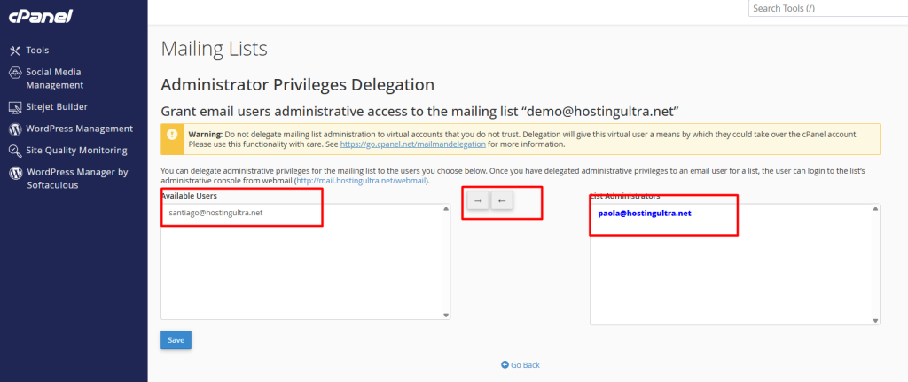The height and width of the screenshot is (382, 908).
Task: Click the cPanel logo
Action: coord(41,17)
